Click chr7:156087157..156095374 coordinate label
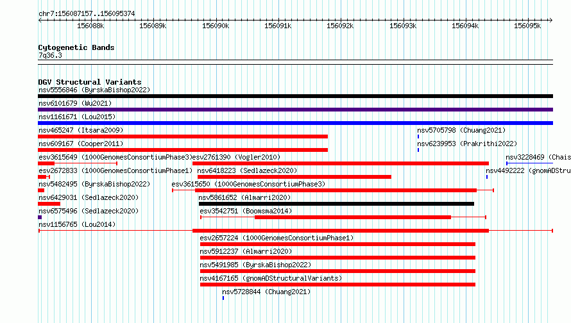The width and height of the screenshot is (571, 323). coord(87,13)
